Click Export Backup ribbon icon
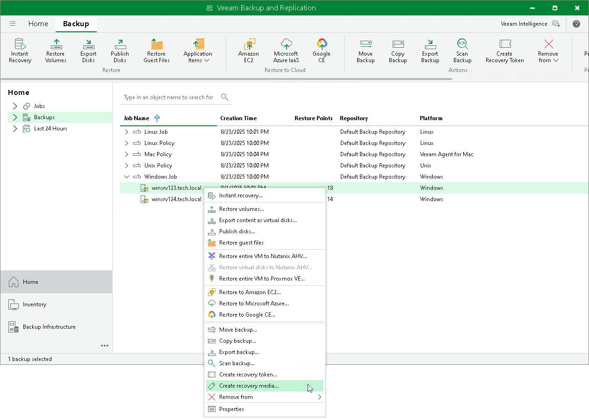This screenshot has height=419, width=589. pos(430,51)
